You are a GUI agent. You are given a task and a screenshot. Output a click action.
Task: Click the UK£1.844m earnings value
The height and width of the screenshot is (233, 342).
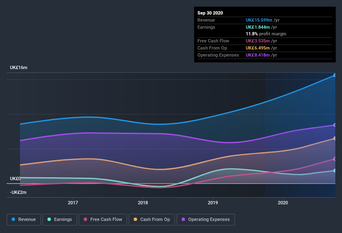pyautogui.click(x=257, y=27)
